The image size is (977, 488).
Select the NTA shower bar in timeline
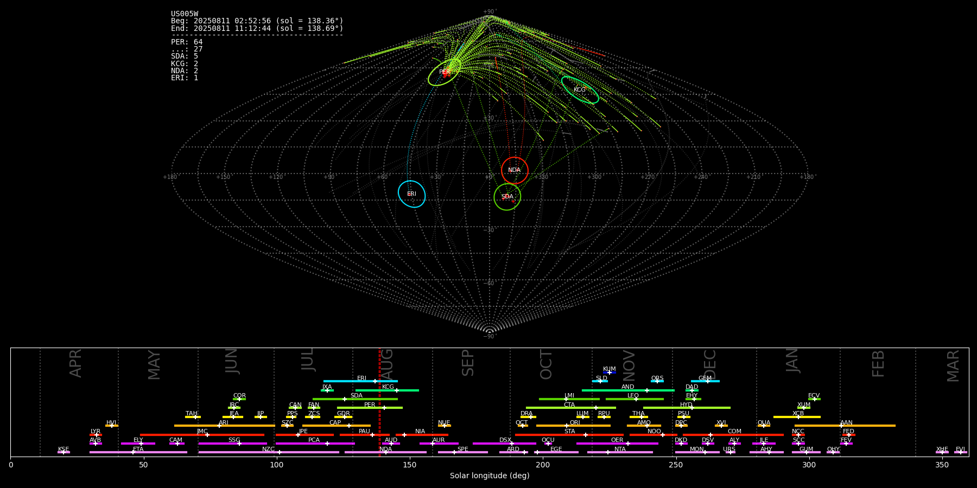coord(620,452)
